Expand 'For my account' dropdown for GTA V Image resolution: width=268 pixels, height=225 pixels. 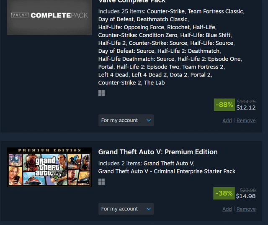click(x=126, y=209)
